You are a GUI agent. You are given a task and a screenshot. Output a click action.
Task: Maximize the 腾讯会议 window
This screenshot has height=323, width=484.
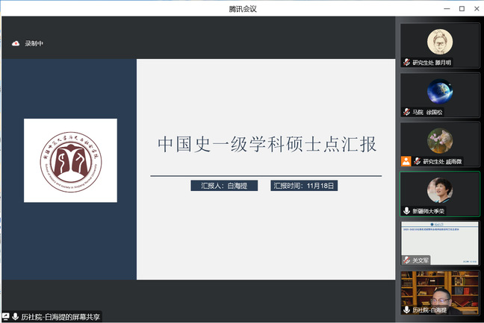(462, 8)
